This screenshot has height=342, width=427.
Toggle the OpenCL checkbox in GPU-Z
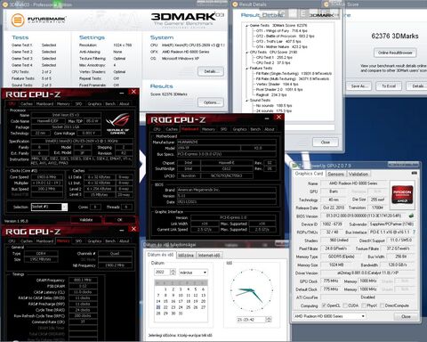click(324, 305)
